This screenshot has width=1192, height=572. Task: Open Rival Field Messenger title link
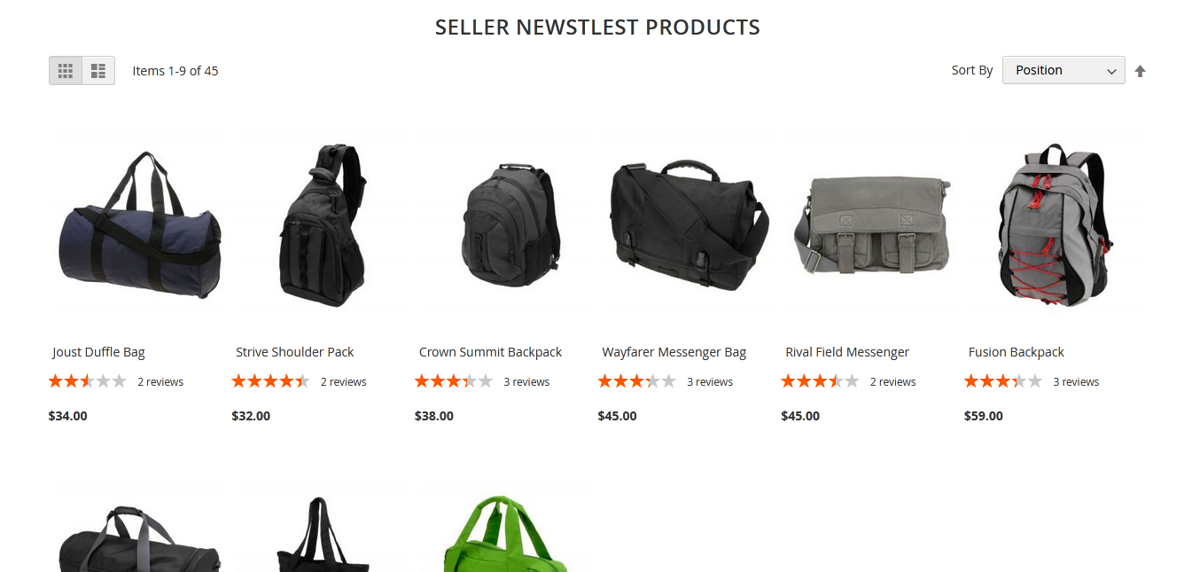tap(847, 352)
